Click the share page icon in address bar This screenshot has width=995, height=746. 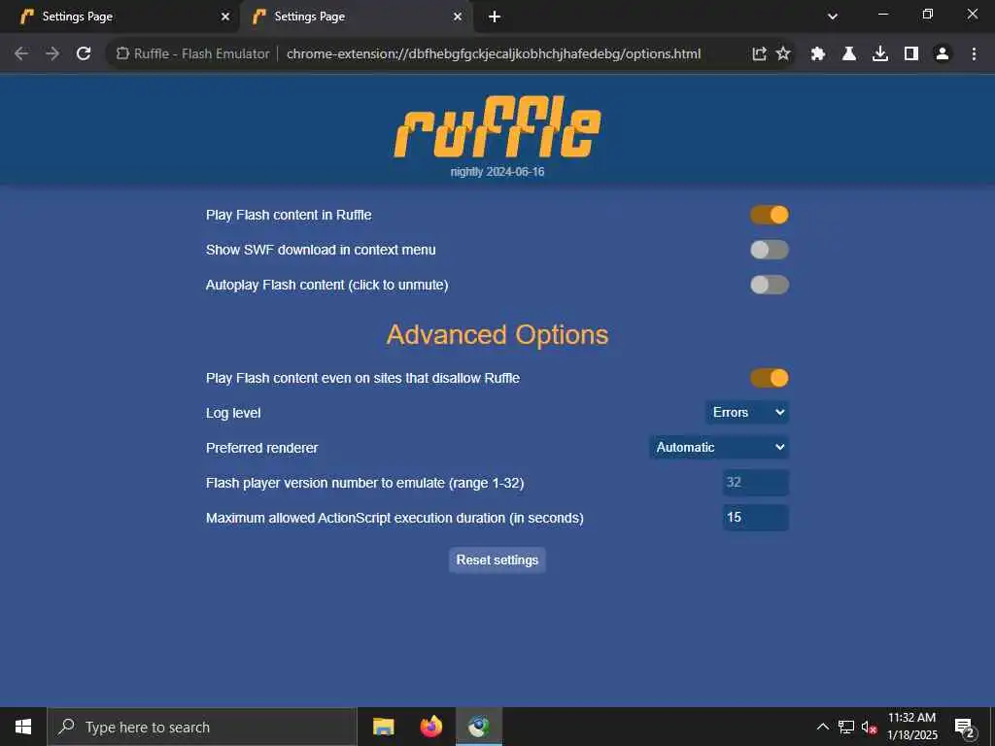click(759, 54)
